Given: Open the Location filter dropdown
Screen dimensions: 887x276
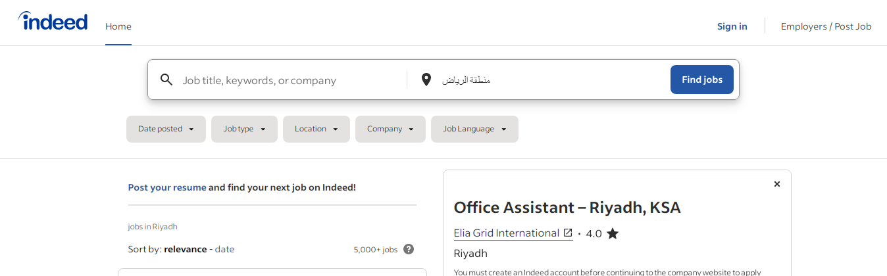Looking at the screenshot, I should [x=316, y=129].
